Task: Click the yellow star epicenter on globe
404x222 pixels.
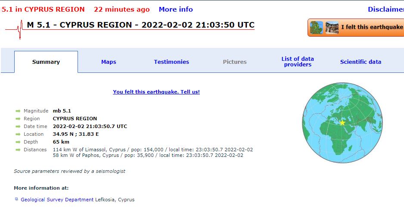Action: coord(342,123)
